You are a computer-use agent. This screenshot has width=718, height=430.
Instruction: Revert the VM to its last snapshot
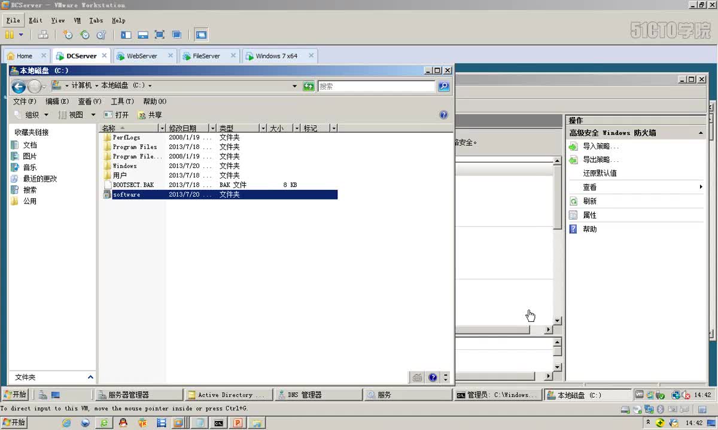[85, 35]
